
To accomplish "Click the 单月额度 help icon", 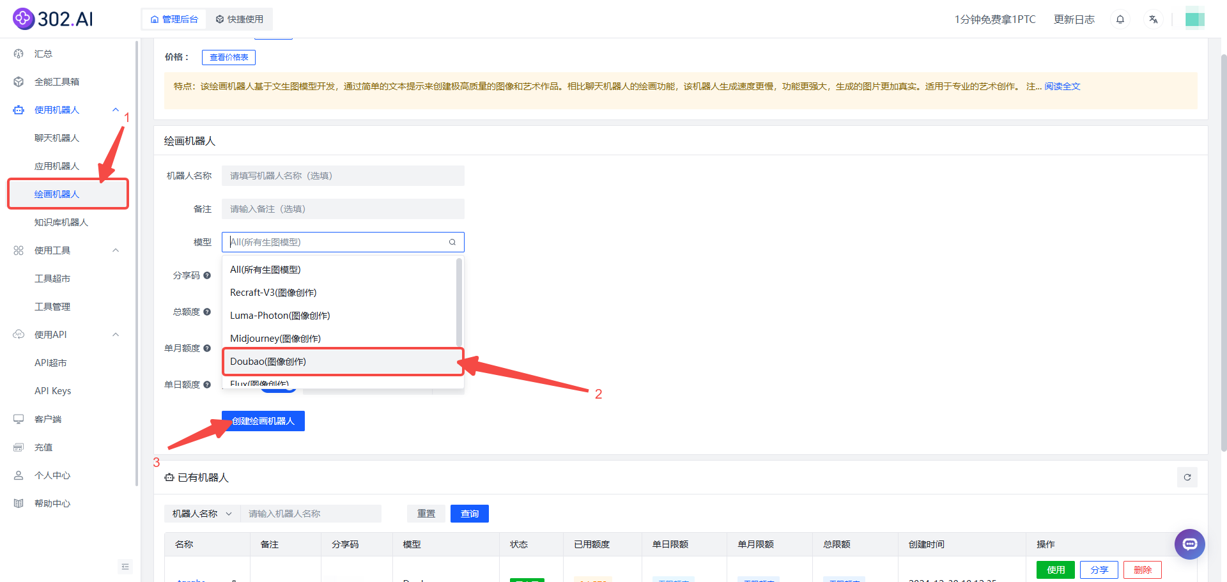I will coord(207,348).
